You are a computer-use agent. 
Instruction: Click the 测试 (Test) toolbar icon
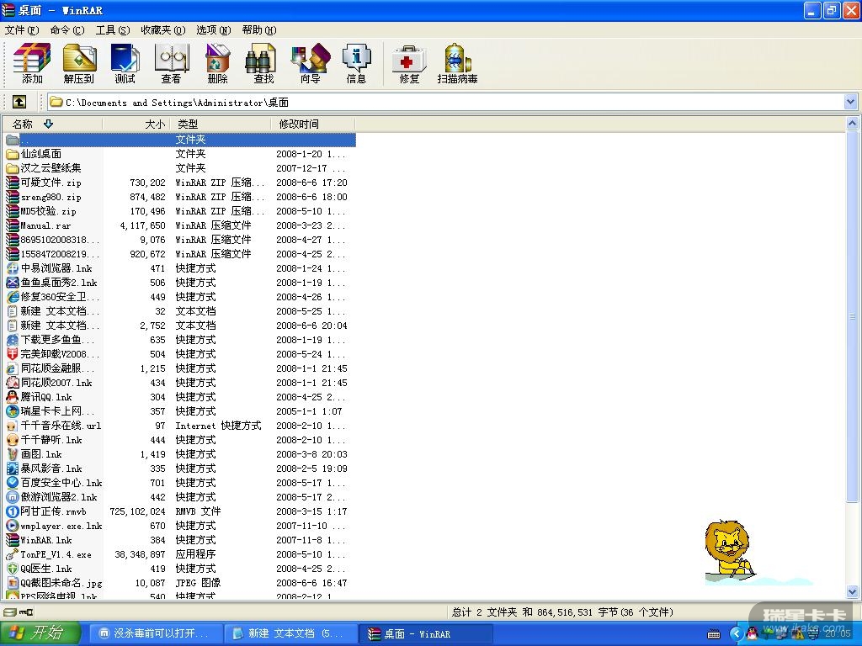pos(125,62)
